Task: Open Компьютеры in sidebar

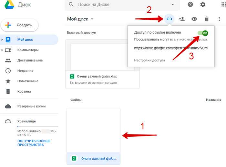Action: pyautogui.click(x=29, y=50)
